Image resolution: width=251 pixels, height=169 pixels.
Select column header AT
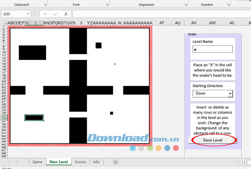(x=162, y=23)
